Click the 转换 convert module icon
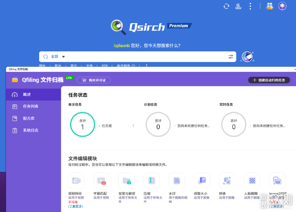Image resolution: width=296 pixels, height=212 pixels. [x=227, y=180]
